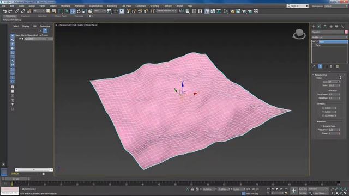349x196 pixels.
Task: Activate the Select and Scale tool
Action: (85, 11)
